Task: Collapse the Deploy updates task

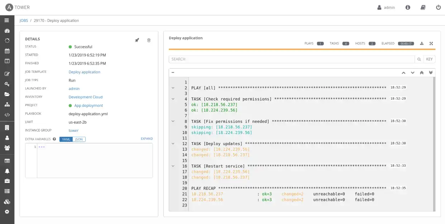Action: (173, 144)
